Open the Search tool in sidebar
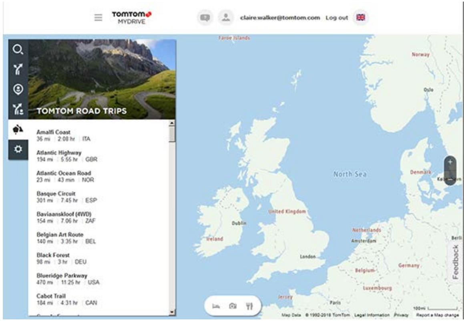This screenshot has width=464, height=321. pos(18,49)
